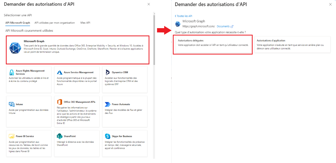The width and height of the screenshot is (336, 163).
Task: Click the Sélectionner une API heading
Action: 18,15
